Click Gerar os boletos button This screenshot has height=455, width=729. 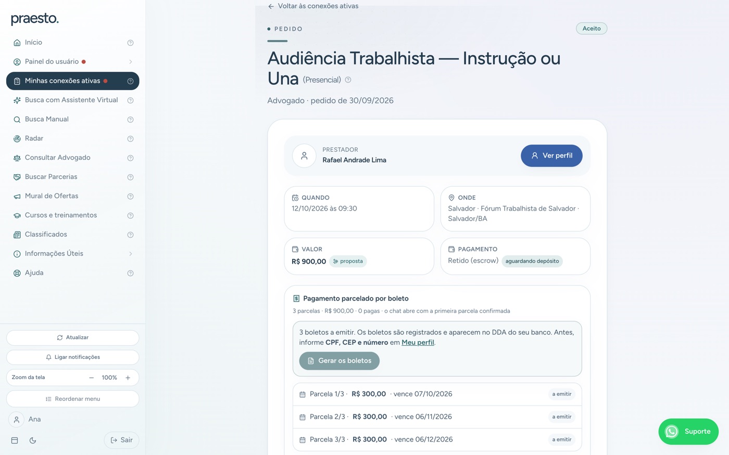(339, 361)
